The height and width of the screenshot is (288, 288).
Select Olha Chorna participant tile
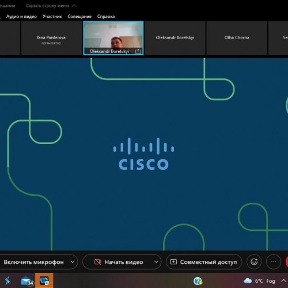[x=237, y=38]
